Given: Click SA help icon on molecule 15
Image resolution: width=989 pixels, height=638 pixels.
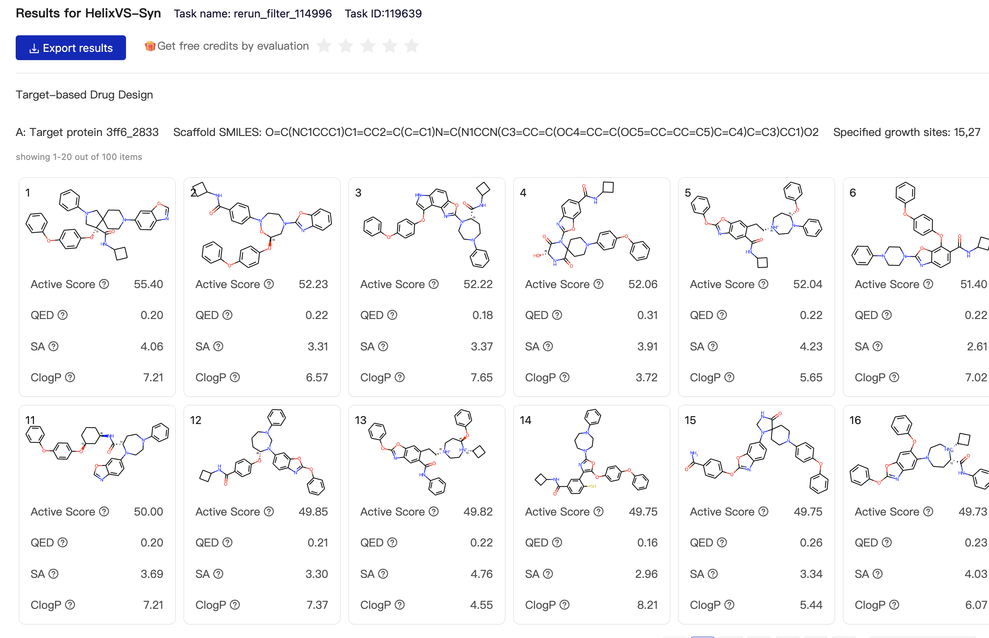Looking at the screenshot, I should pyautogui.click(x=713, y=574).
